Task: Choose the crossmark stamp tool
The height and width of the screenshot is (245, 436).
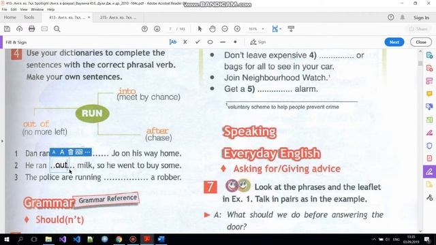Action: [185, 42]
